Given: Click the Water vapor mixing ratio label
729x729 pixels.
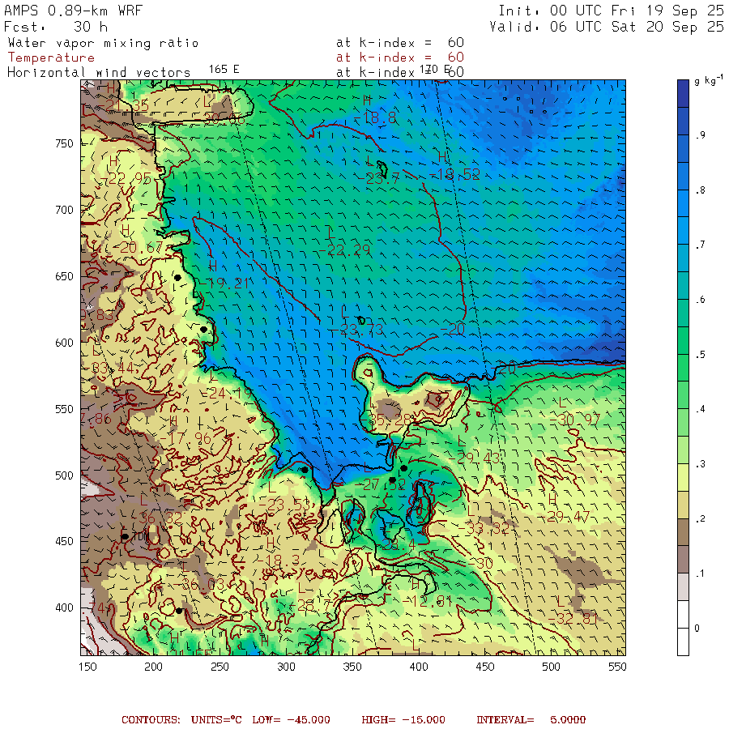Looking at the screenshot, I should click(103, 43).
